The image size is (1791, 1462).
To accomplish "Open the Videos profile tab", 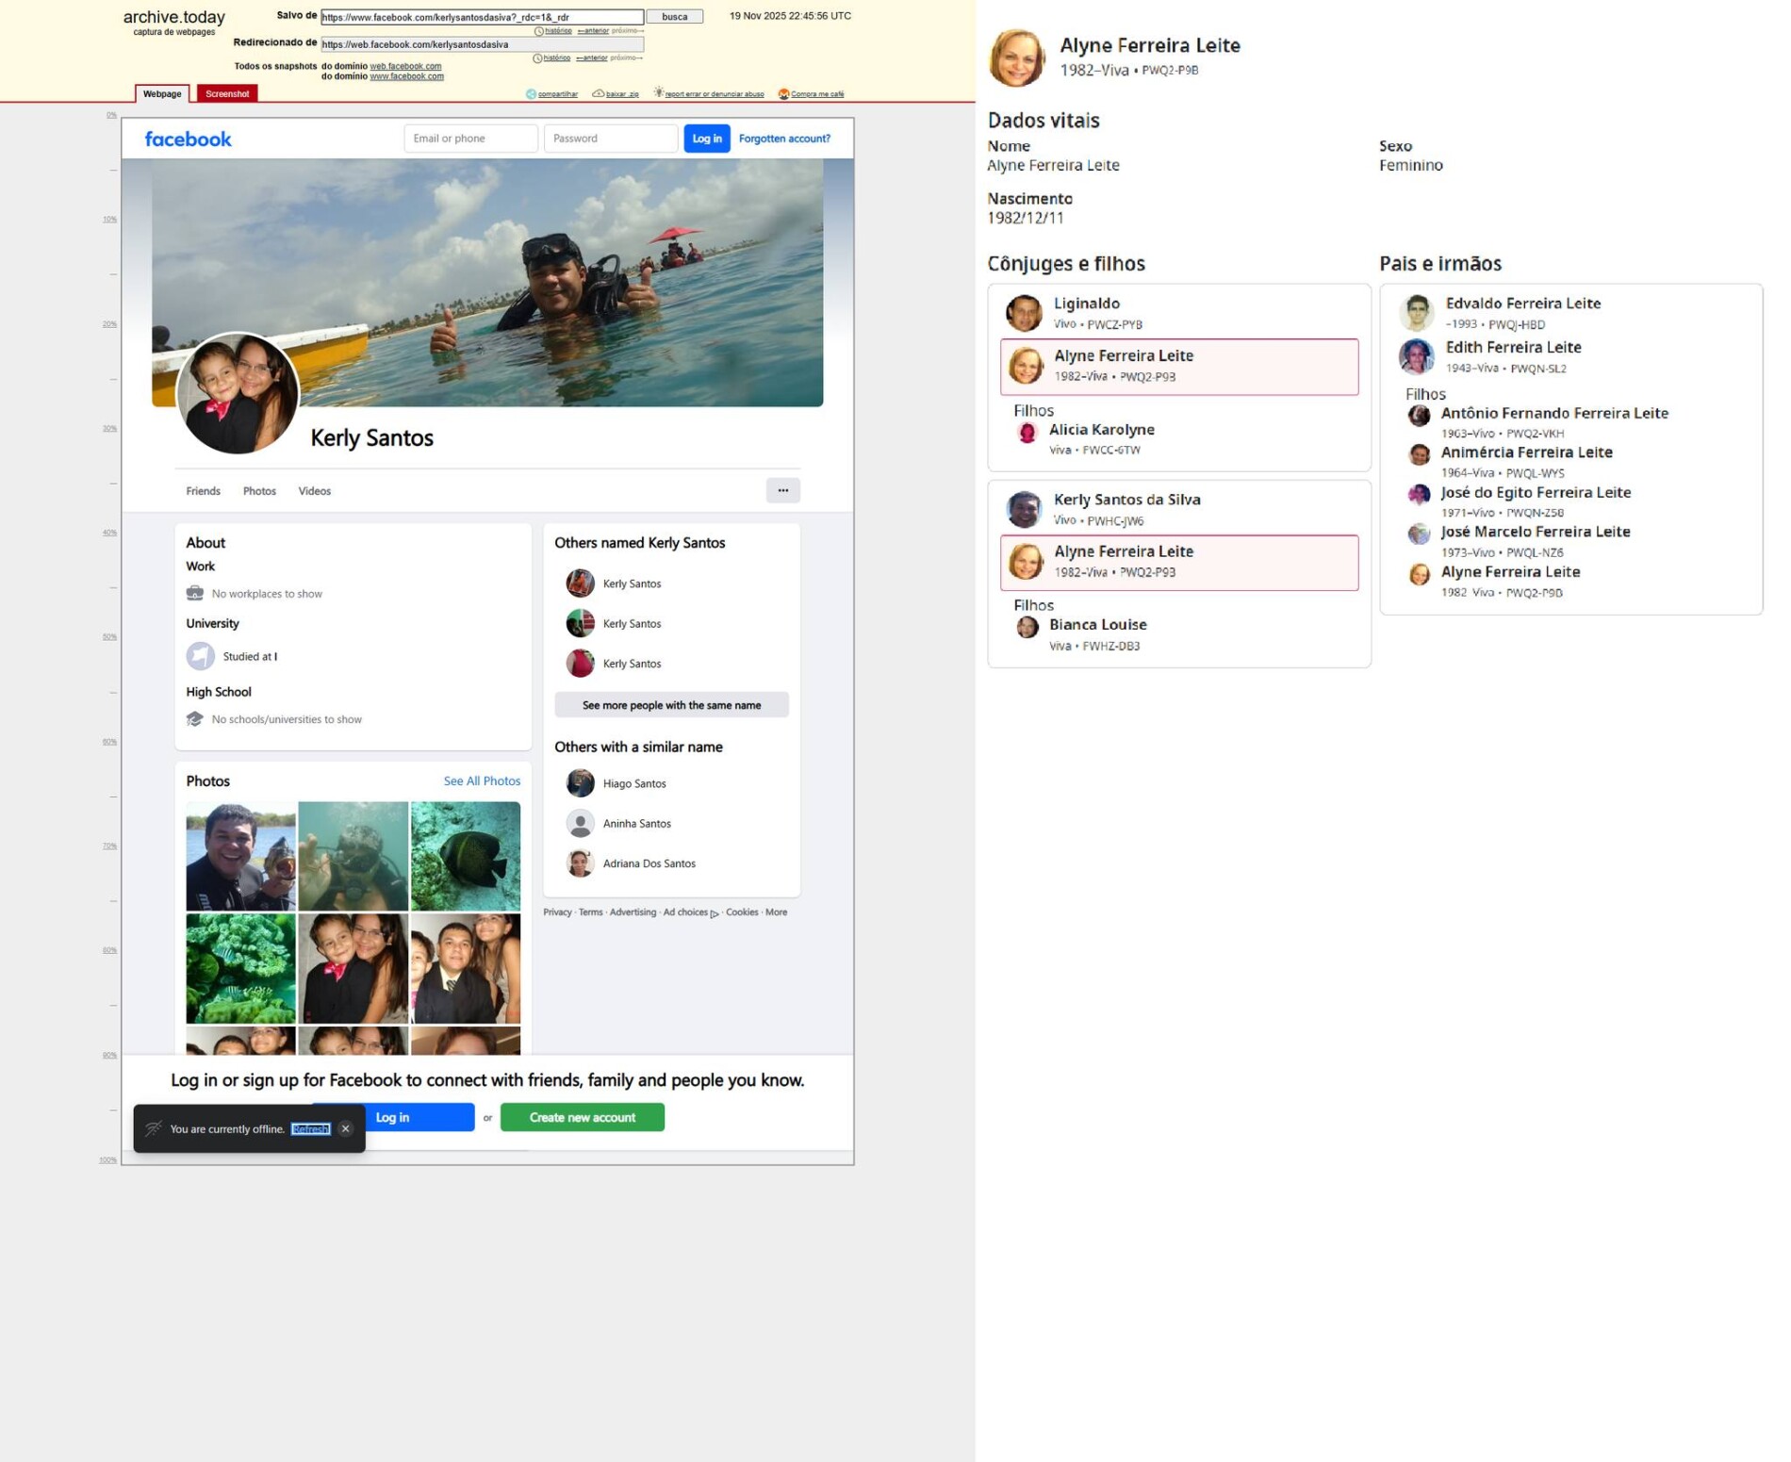I will [314, 491].
